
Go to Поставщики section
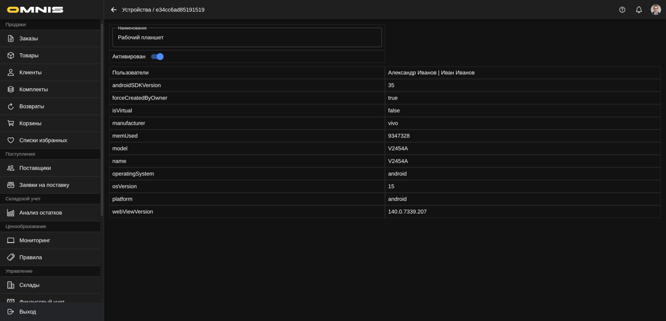pos(35,168)
